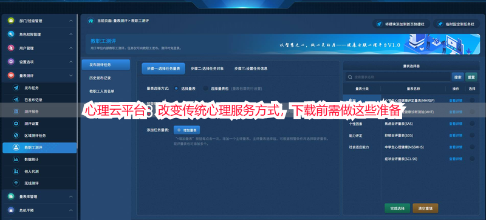This screenshot has width=486, height=220.
Task: Tick the selection circle for 中学生心理健康(MSSMHS)
Action: coord(472,147)
